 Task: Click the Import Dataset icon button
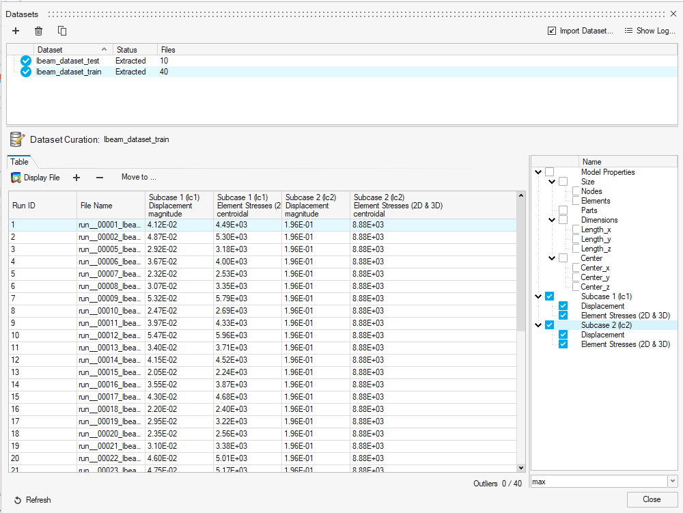[552, 31]
